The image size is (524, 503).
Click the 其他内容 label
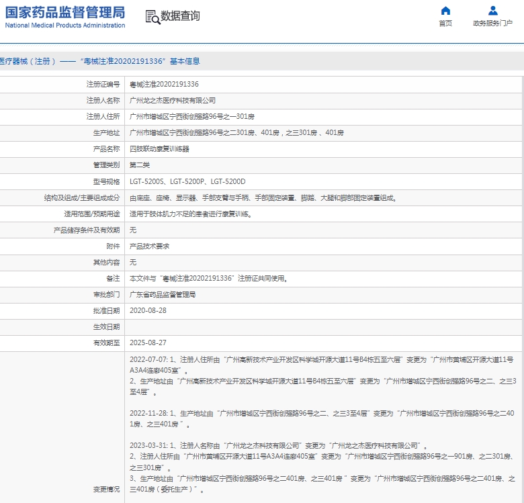coord(106,262)
